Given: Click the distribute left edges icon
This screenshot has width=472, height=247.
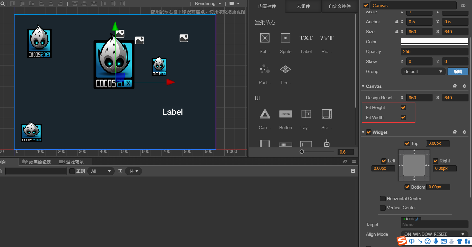Looking at the screenshot, I should click(x=103, y=4).
